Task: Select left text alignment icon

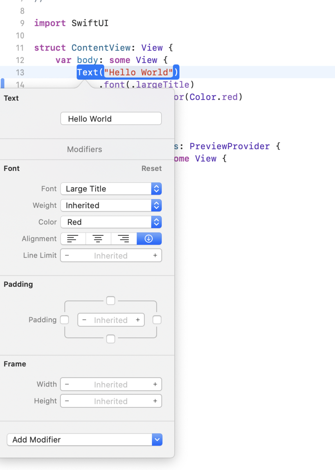Action: 73,239
